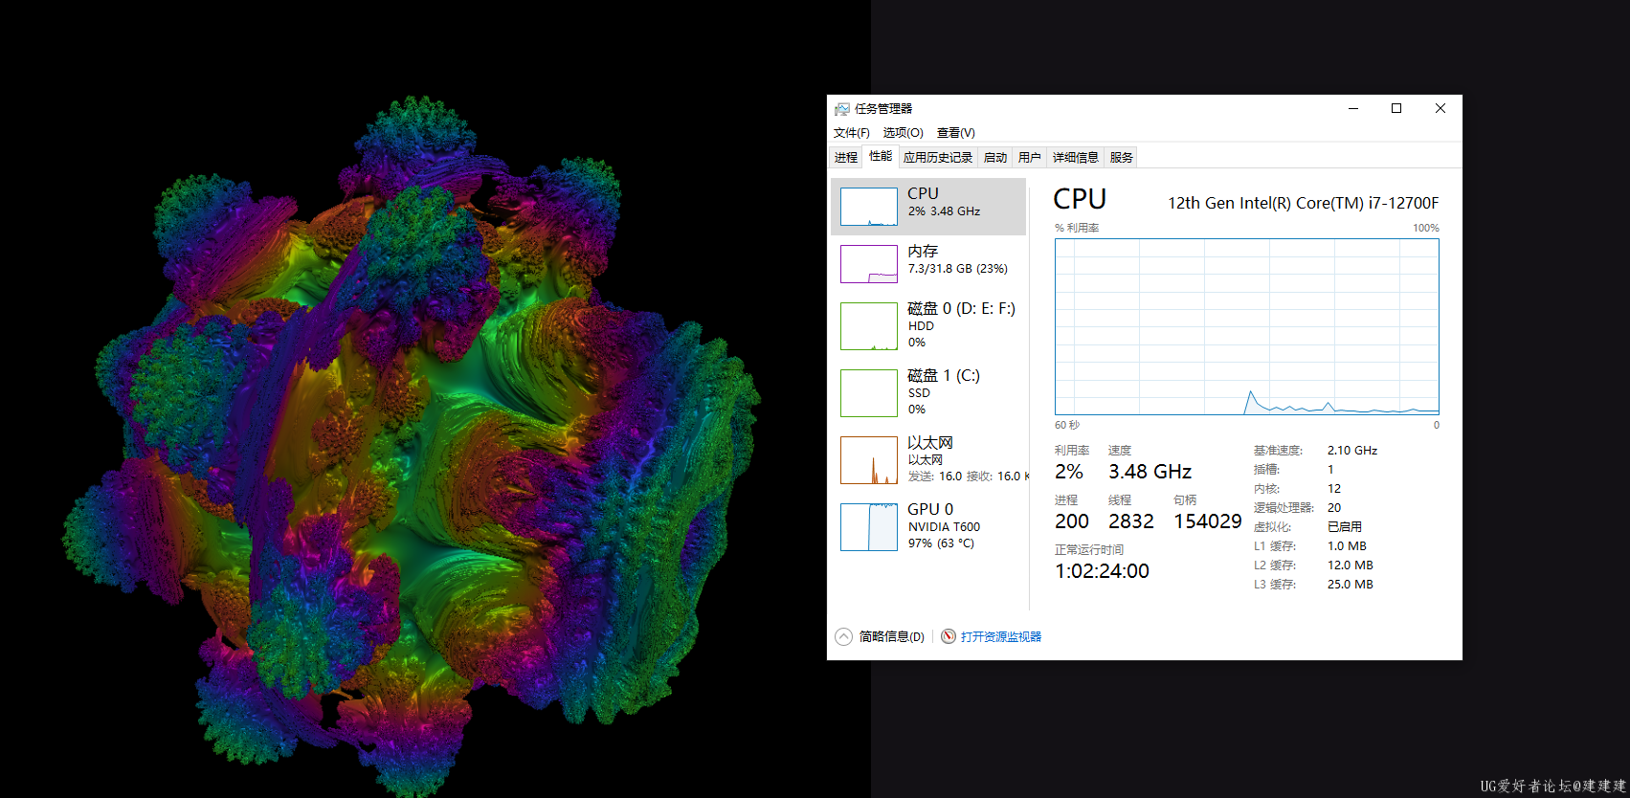This screenshot has height=798, width=1630.
Task: Click the 2.10 GHz base speed value
Action: click(1351, 451)
